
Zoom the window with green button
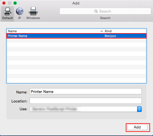15,3
